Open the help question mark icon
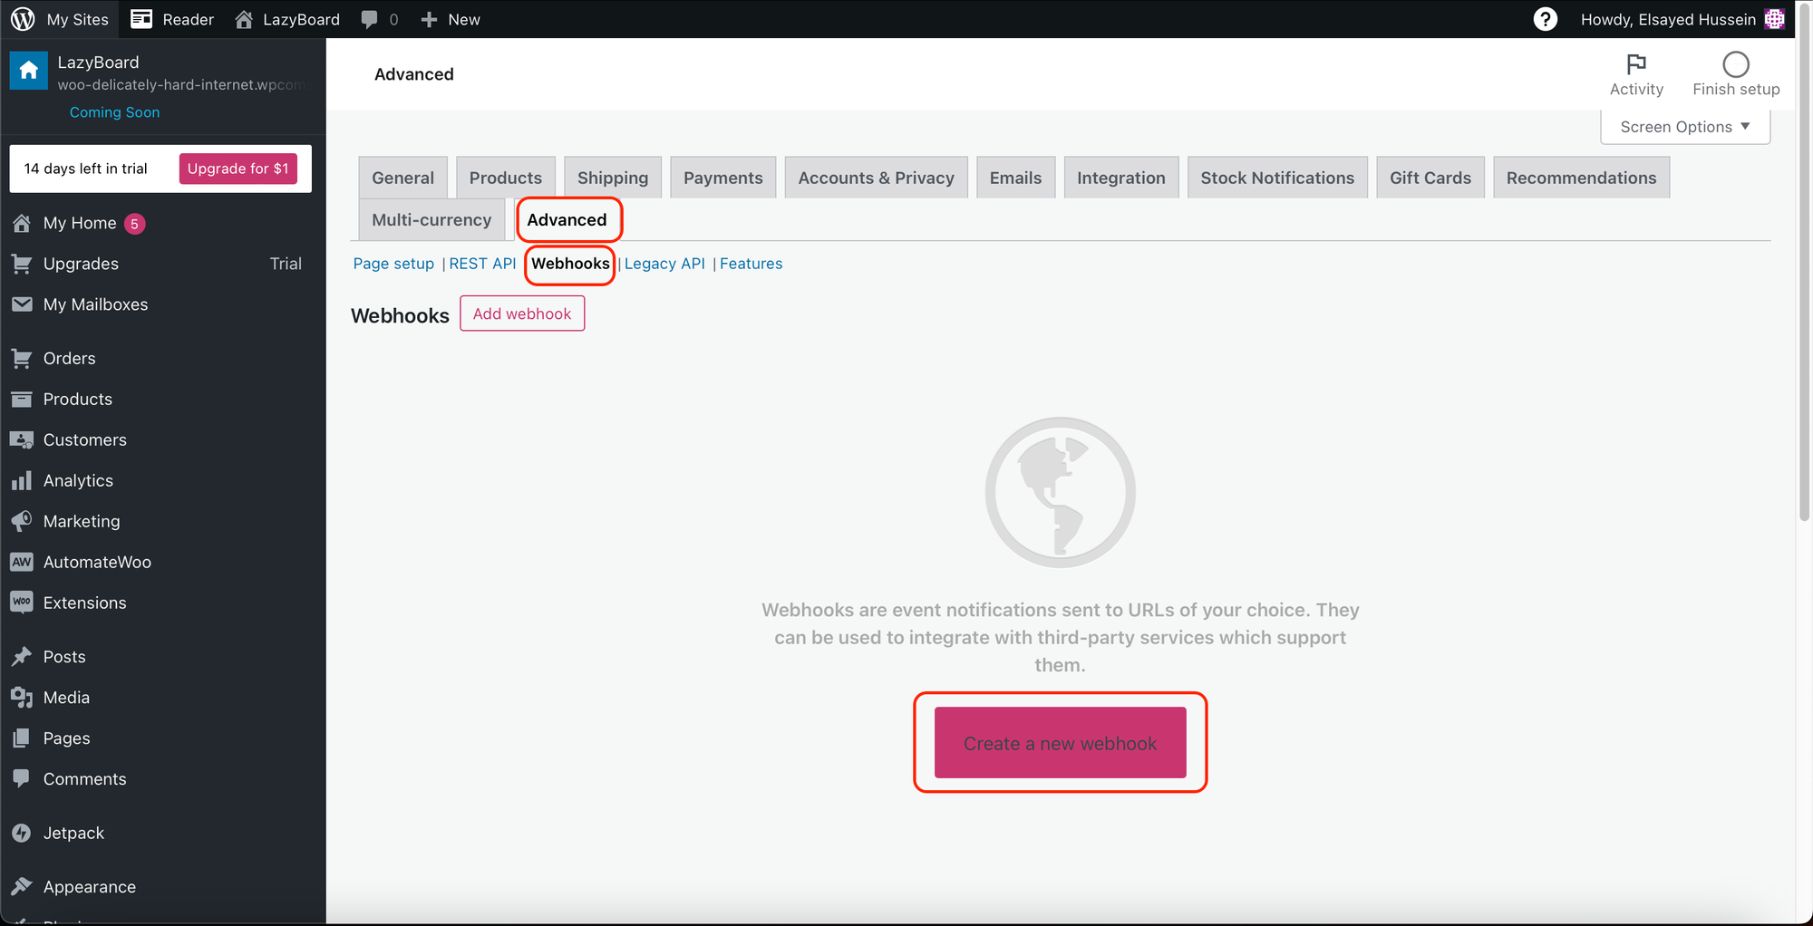1813x926 pixels. (1545, 19)
